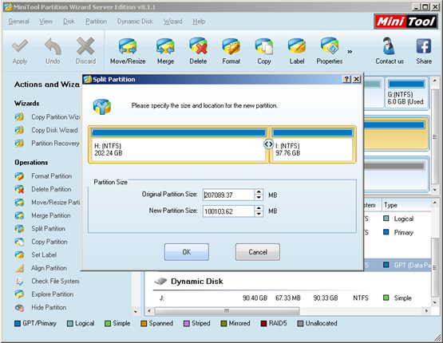Image resolution: width=443 pixels, height=343 pixels.
Task: Click the Format toolbar icon
Action: pyautogui.click(x=231, y=46)
